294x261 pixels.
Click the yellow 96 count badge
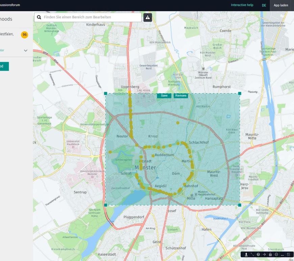25,34
